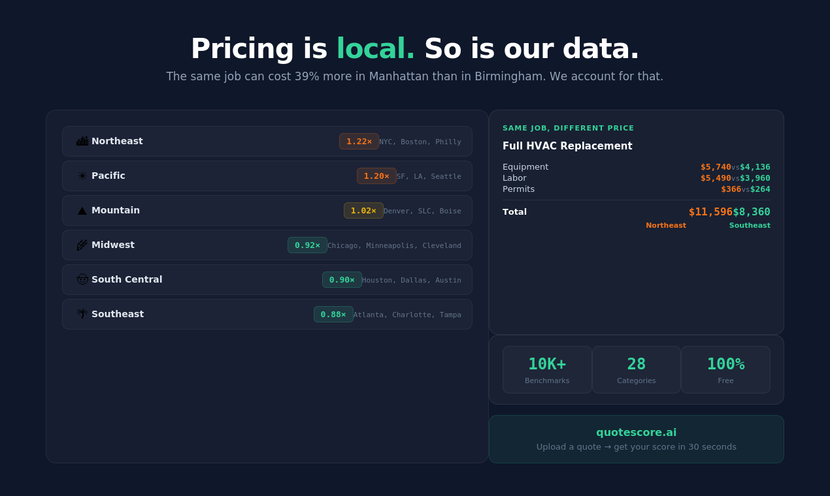Select the Northeast region label

(117, 141)
